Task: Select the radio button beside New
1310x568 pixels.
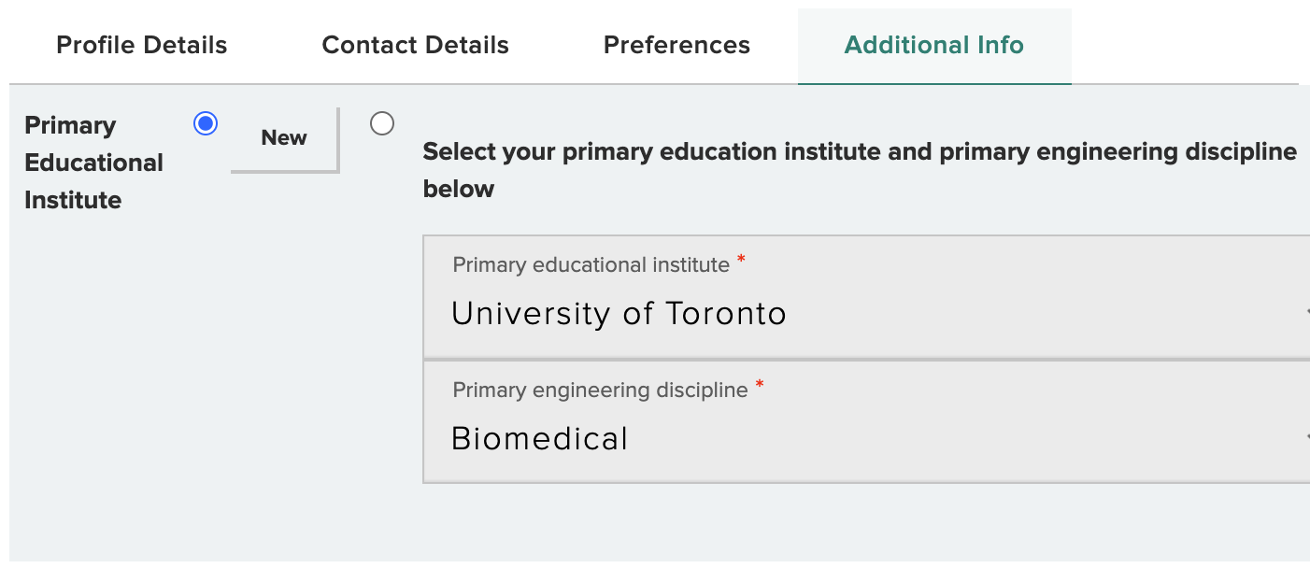Action: point(206,123)
